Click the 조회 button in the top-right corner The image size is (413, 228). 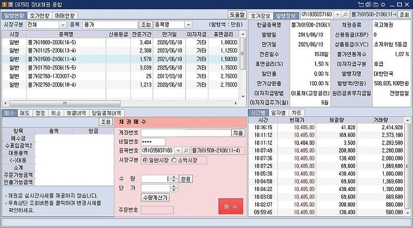pos(404,14)
